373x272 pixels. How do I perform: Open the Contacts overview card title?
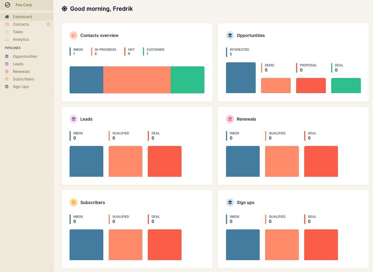[x=99, y=35]
